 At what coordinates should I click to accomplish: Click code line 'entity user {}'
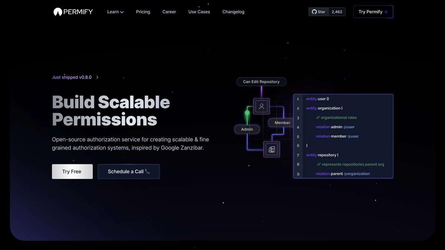coord(317,99)
